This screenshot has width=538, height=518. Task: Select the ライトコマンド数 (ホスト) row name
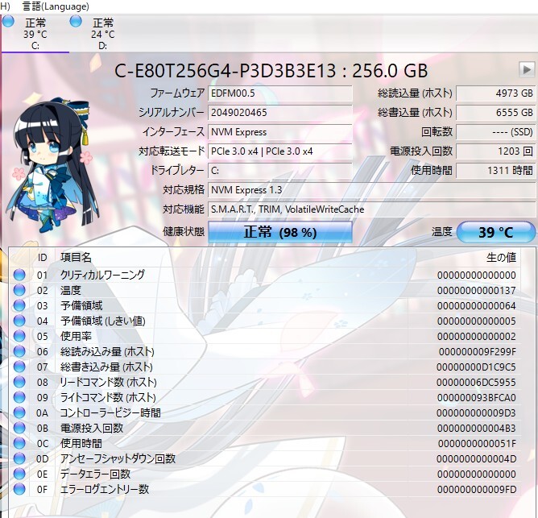coord(108,397)
